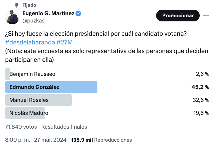Screen dimensions: 217x149
Task: Click the blue verified badge
Action: 78,14
